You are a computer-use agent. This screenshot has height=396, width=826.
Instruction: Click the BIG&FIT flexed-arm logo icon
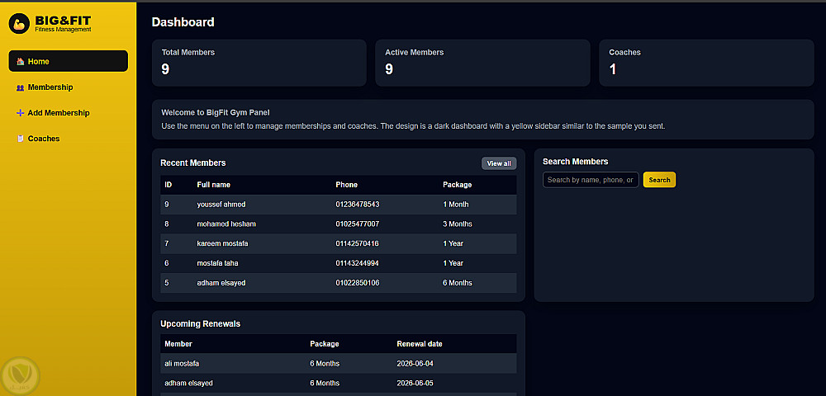(x=21, y=23)
